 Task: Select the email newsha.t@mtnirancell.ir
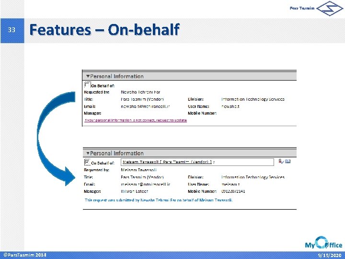[x=146, y=106]
